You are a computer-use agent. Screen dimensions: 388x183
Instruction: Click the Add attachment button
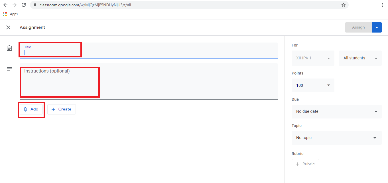31,109
